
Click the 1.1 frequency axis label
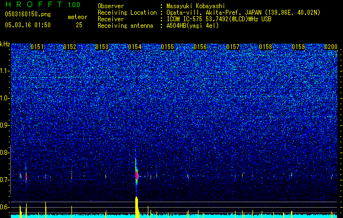click(x=5, y=71)
